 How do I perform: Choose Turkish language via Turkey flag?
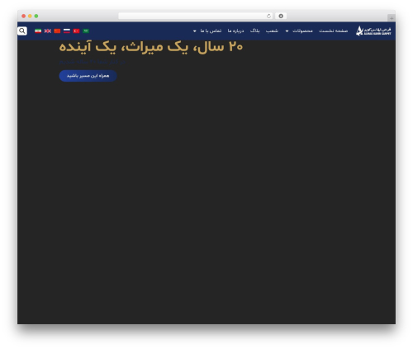pos(76,31)
